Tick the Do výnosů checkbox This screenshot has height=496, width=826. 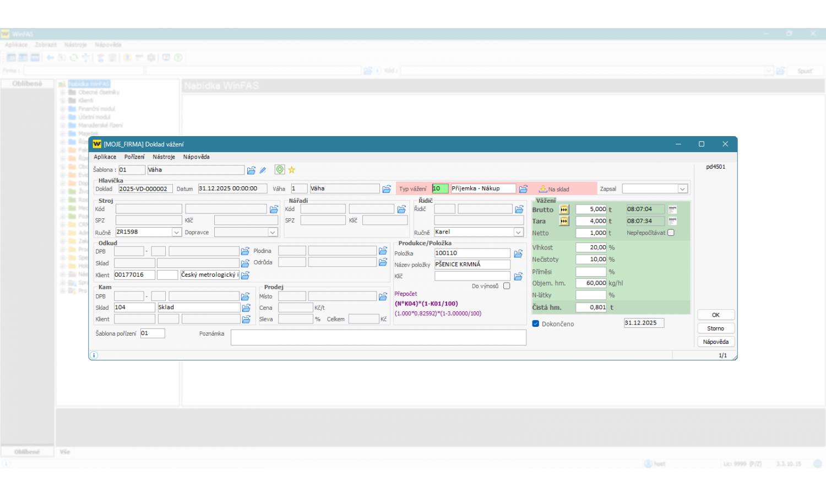point(507,286)
